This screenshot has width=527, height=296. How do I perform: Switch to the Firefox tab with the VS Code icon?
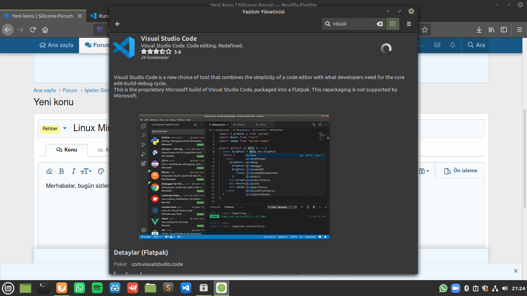pyautogui.click(x=98, y=16)
